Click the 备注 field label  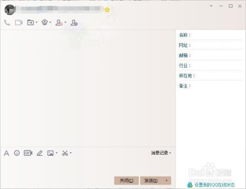point(185,86)
